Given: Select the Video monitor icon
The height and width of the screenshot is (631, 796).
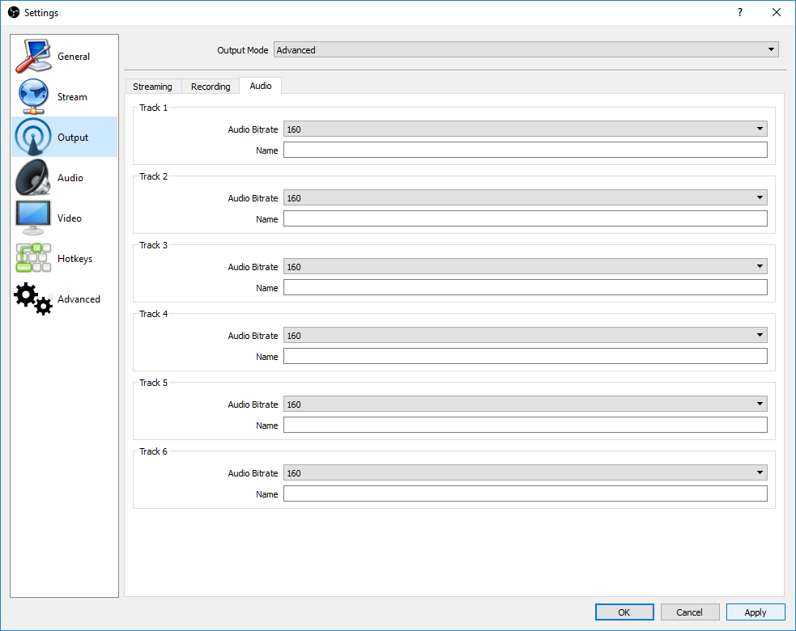Looking at the screenshot, I should 33,218.
